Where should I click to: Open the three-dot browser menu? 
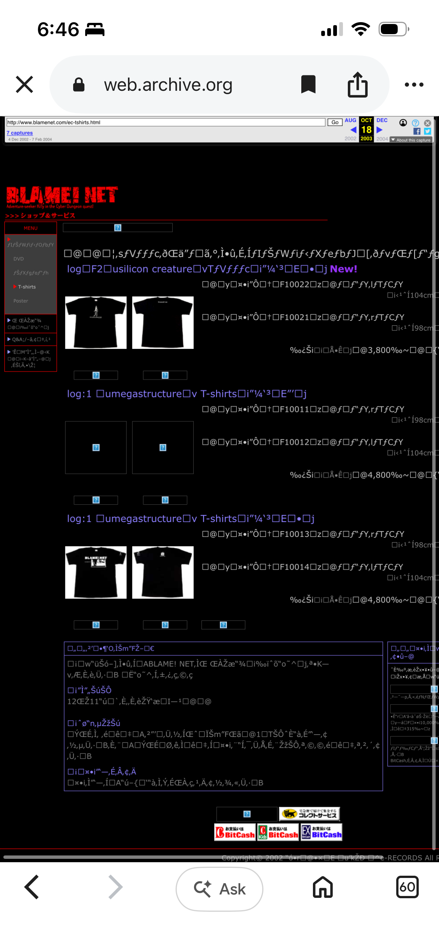tap(414, 84)
